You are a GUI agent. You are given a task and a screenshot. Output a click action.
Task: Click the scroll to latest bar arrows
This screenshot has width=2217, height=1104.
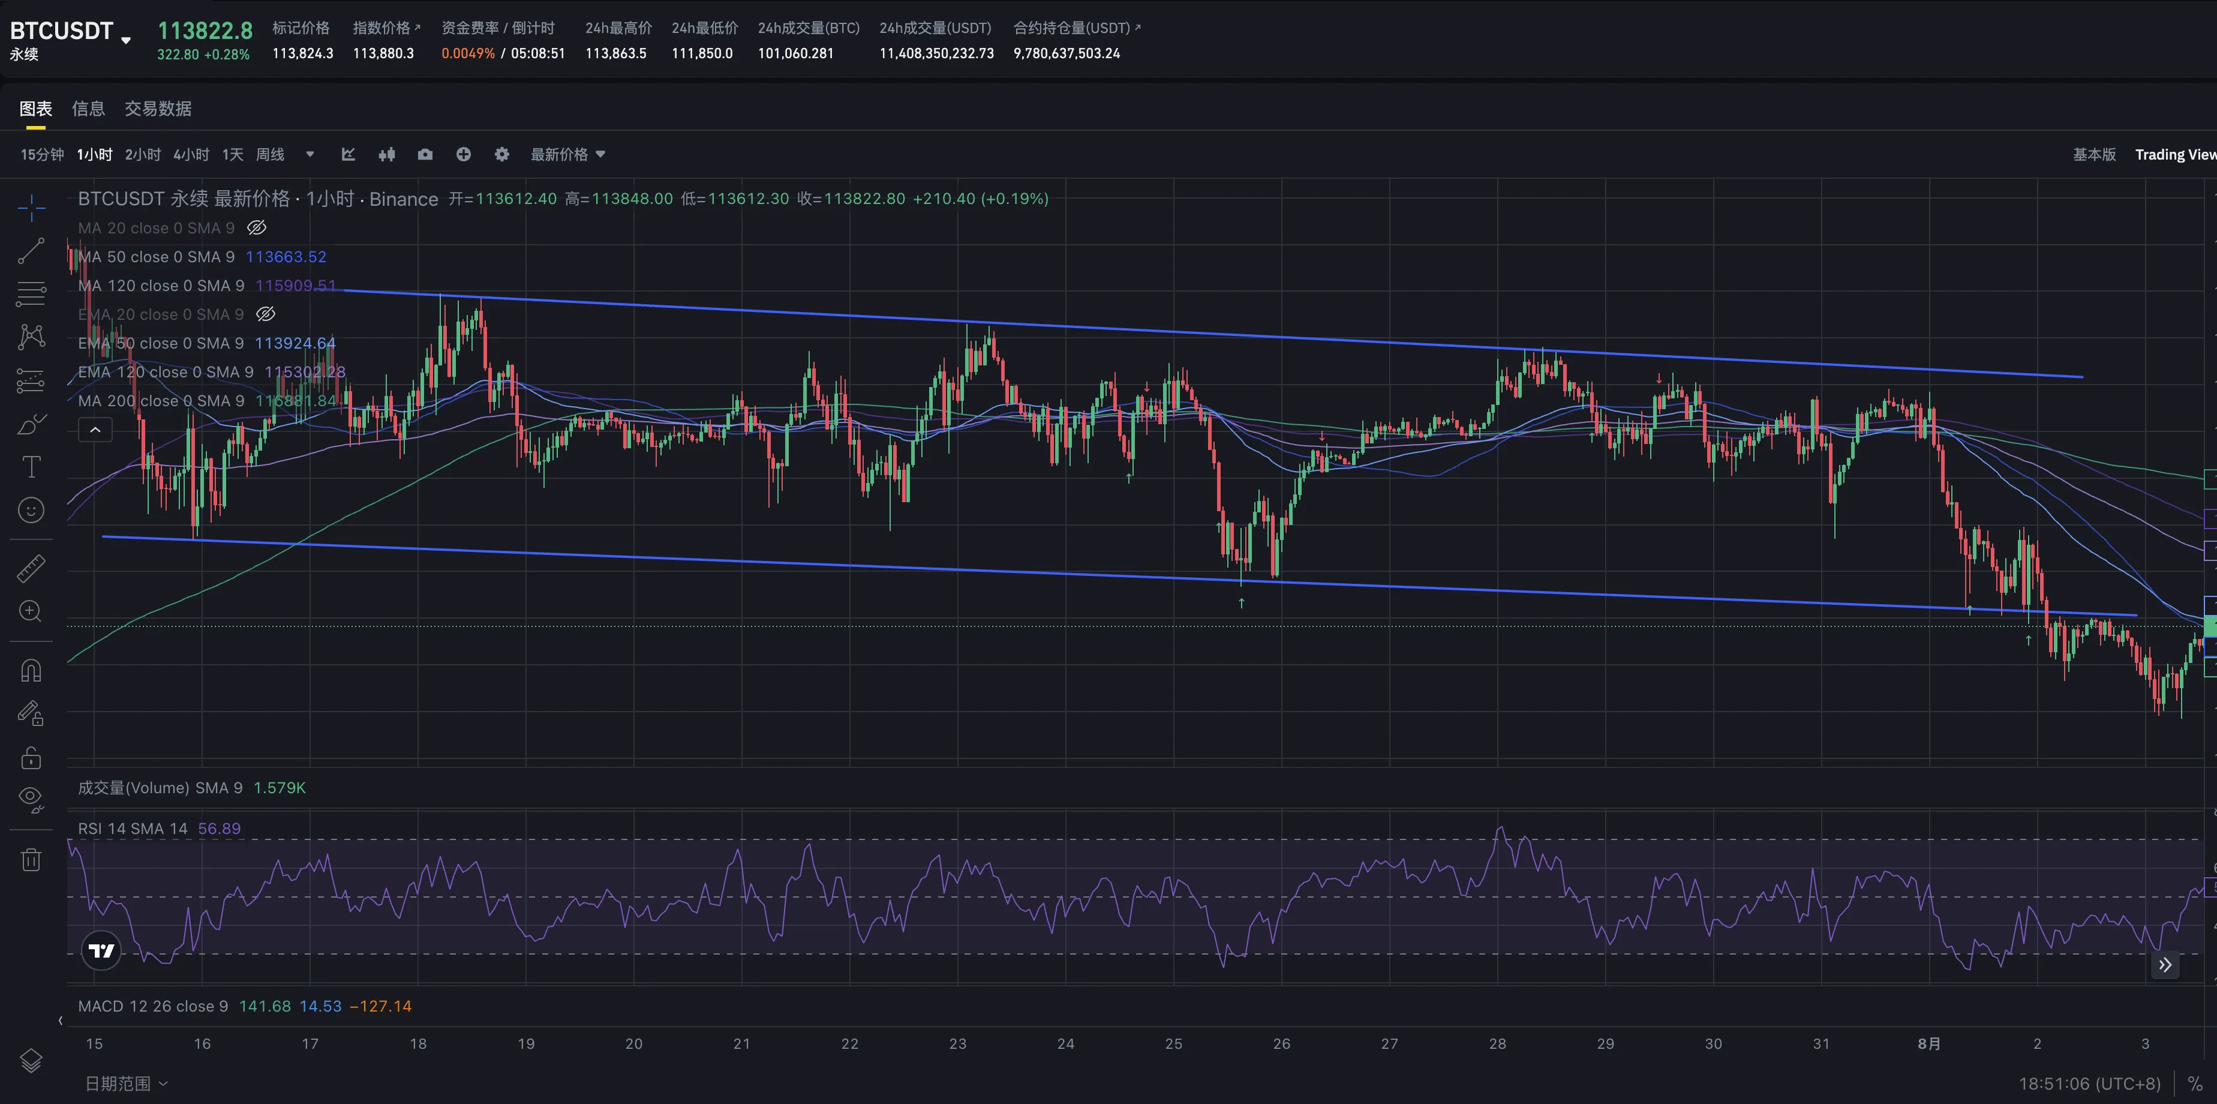click(2164, 964)
